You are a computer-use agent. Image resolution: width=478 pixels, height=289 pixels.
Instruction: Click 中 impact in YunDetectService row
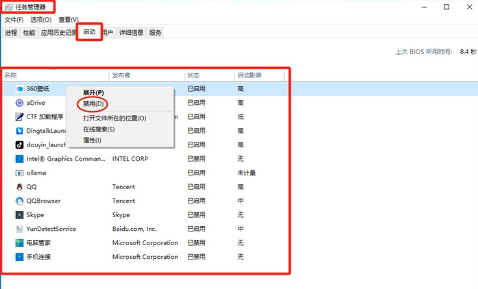click(x=241, y=229)
